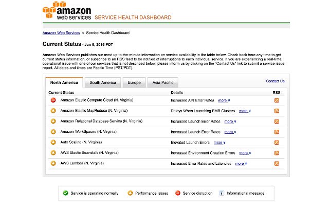Click AWS Lambda (N. Virginia) row text
Image resolution: width=329 pixels, height=206 pixels.
82,163
